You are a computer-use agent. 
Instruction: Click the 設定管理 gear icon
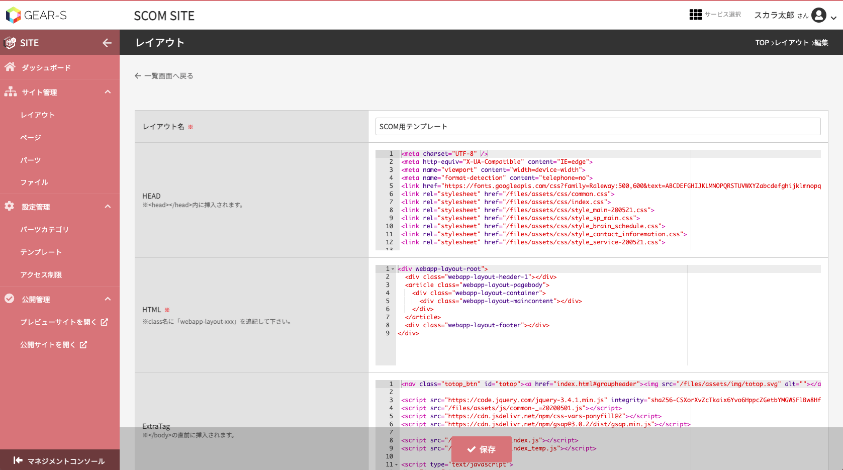click(10, 206)
